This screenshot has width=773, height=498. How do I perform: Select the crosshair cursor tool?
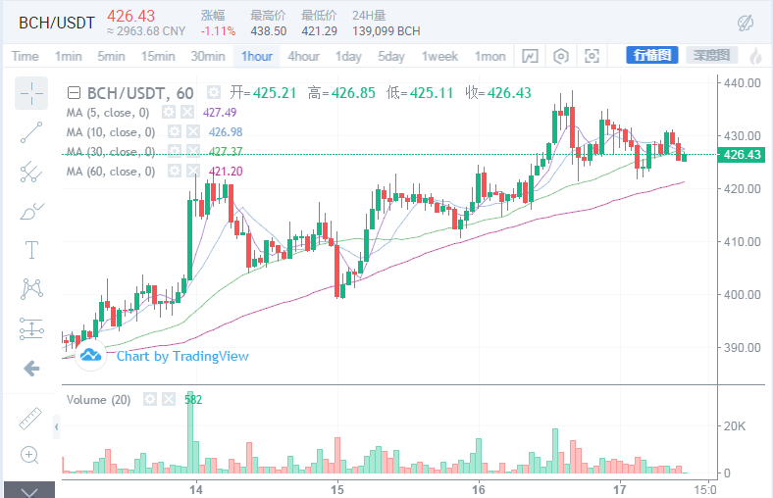[x=31, y=93]
